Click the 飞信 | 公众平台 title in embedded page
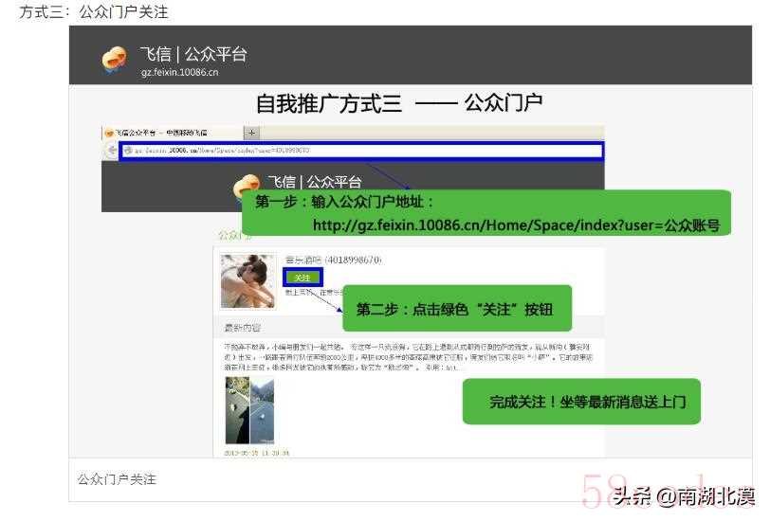The height and width of the screenshot is (521, 770). [315, 182]
